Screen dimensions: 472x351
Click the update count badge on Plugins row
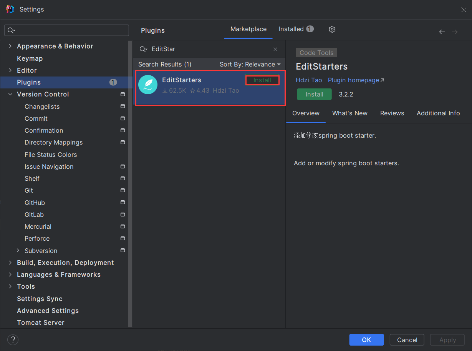point(113,82)
